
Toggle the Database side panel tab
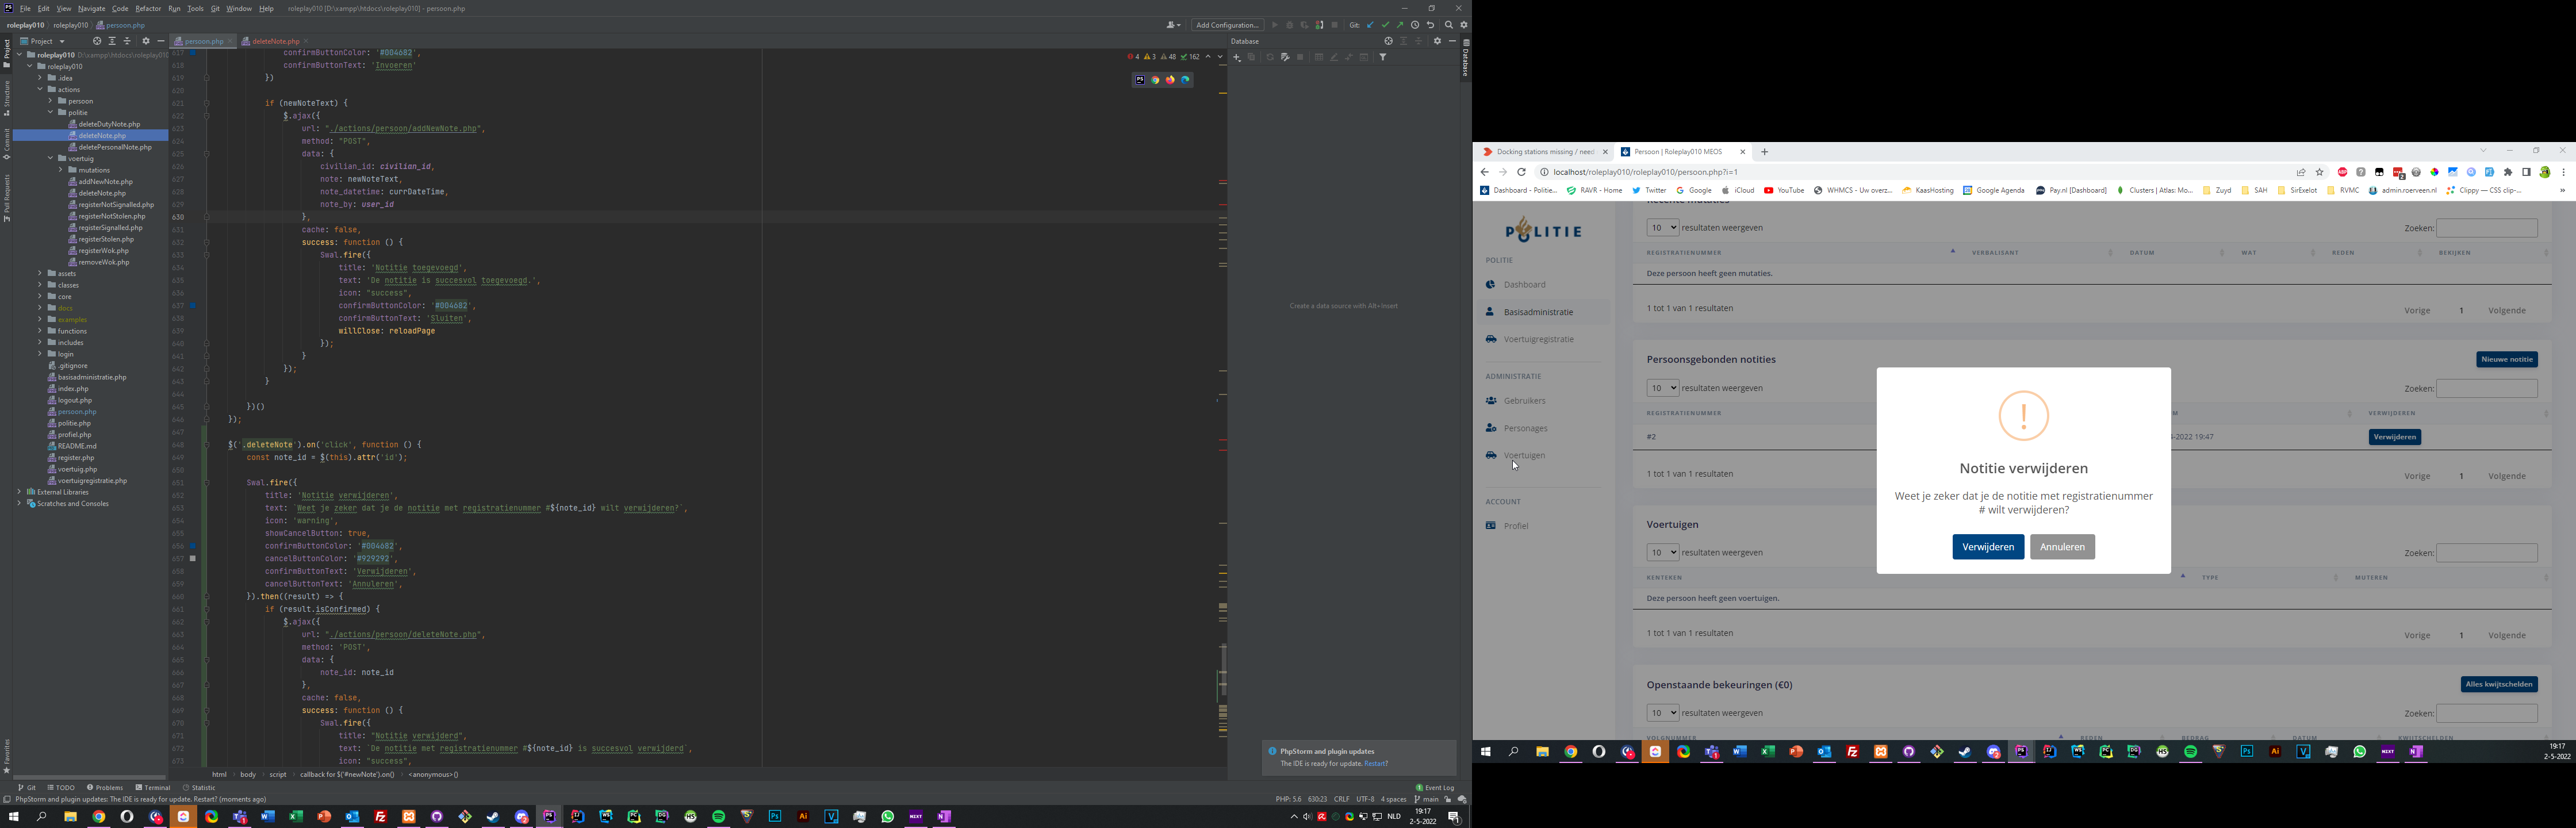1465,60
